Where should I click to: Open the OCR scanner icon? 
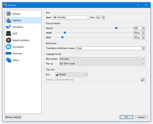pos(9,34)
